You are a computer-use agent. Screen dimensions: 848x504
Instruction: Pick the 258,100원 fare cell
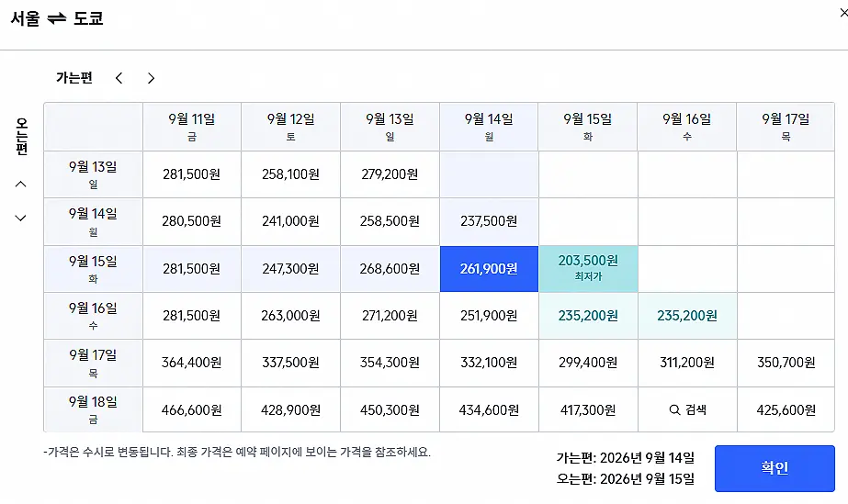290,174
